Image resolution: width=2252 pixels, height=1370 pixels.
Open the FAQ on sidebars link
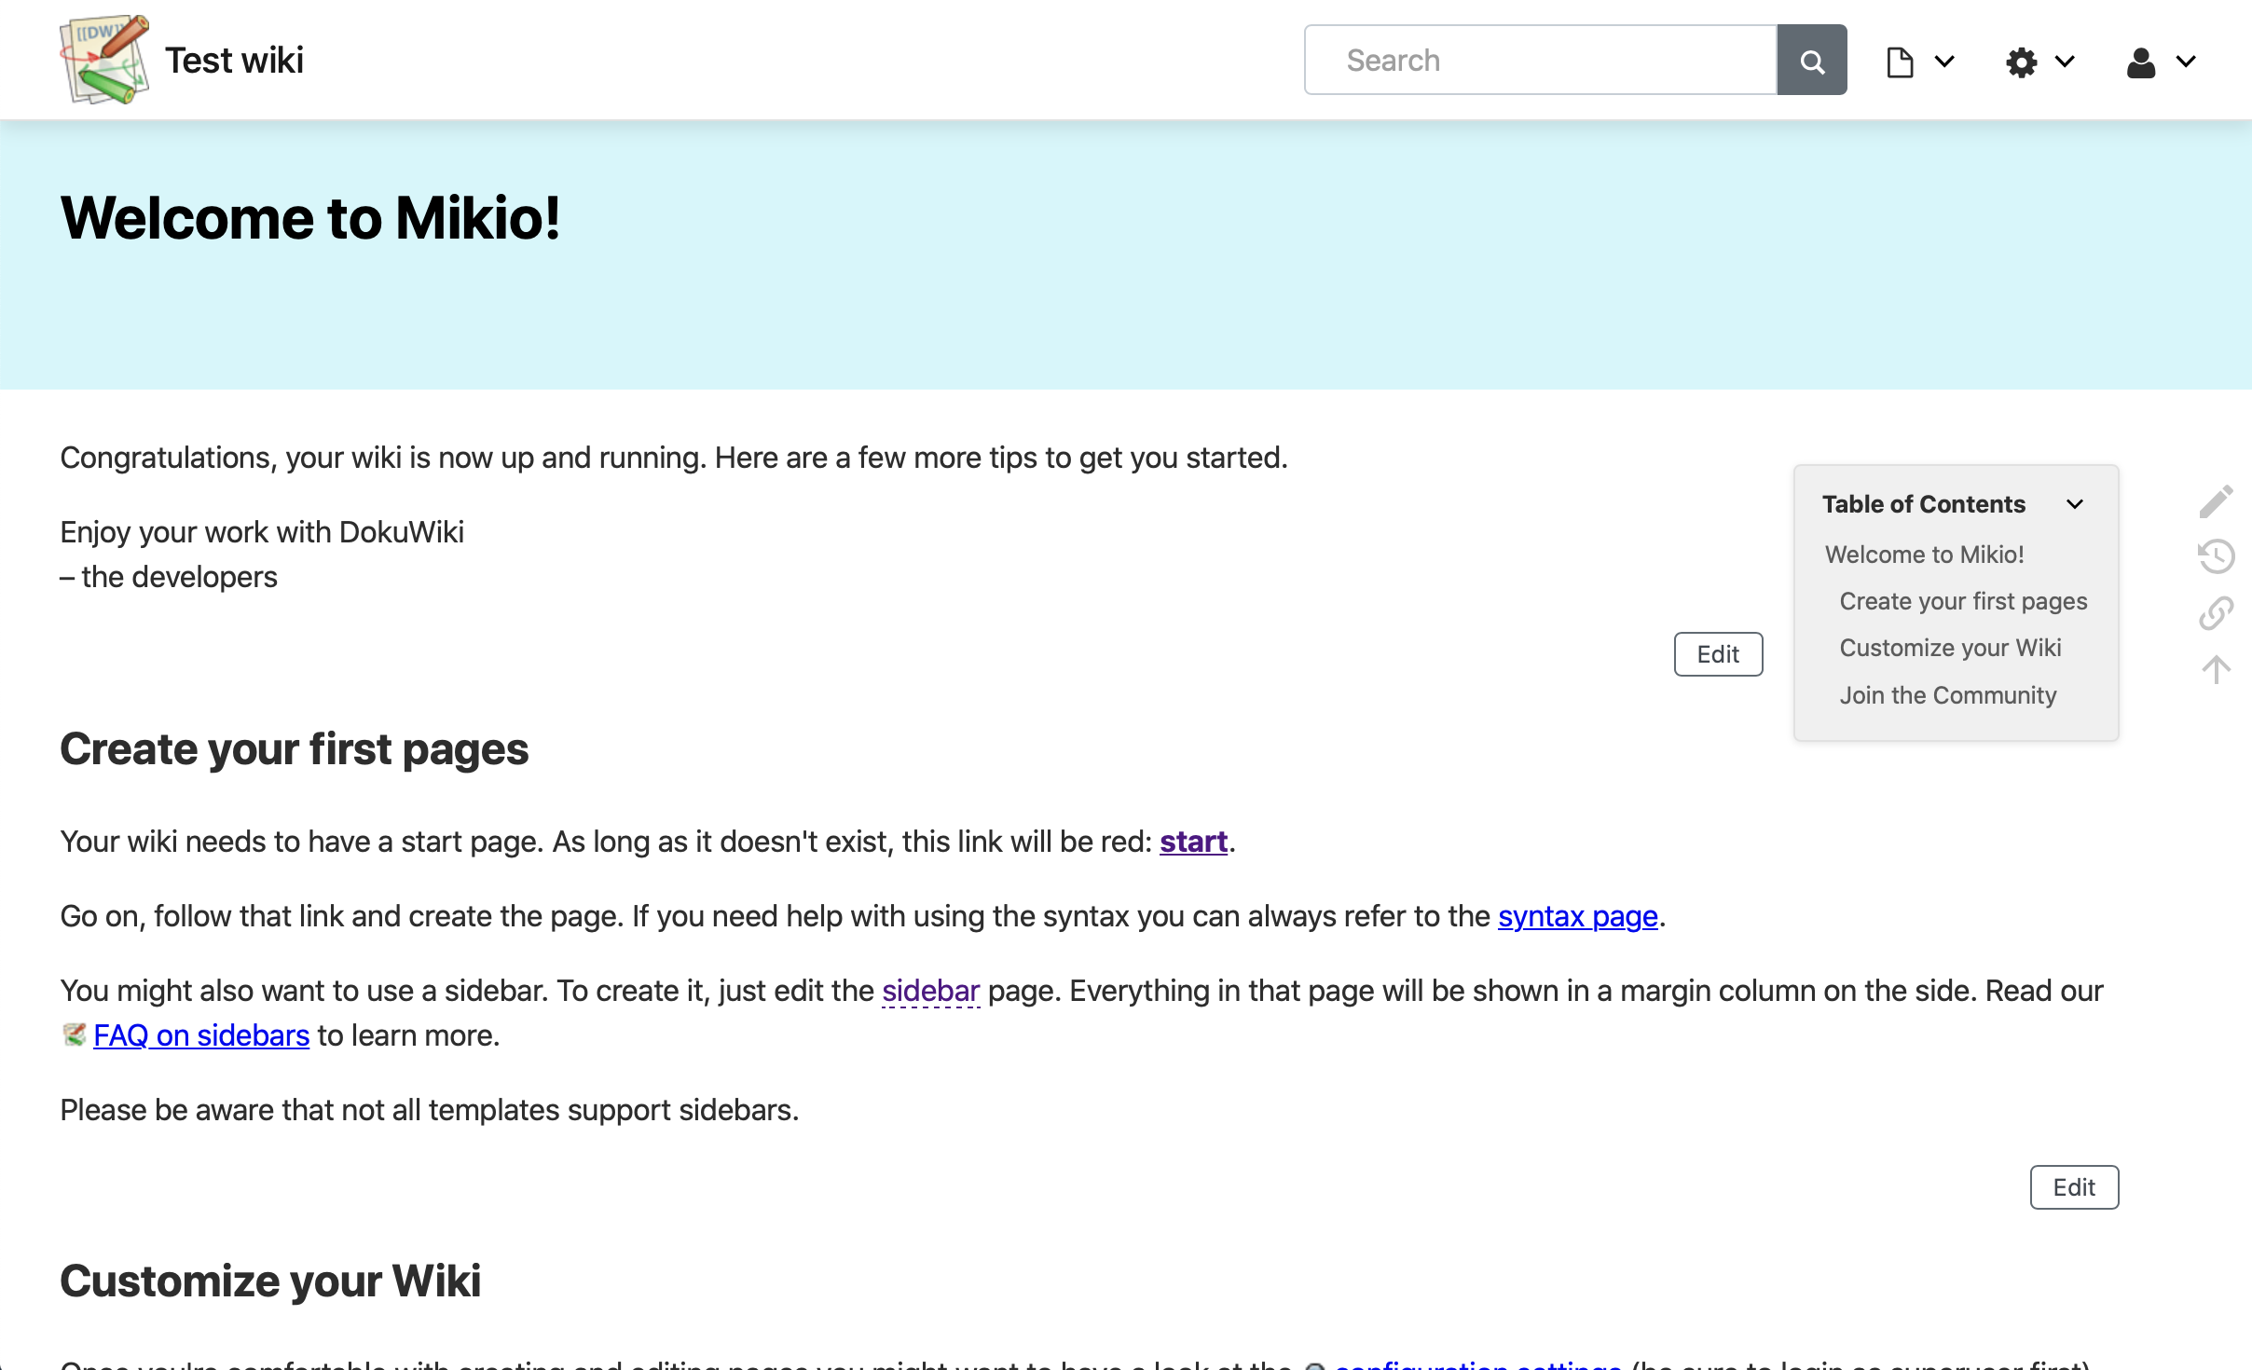click(200, 1035)
